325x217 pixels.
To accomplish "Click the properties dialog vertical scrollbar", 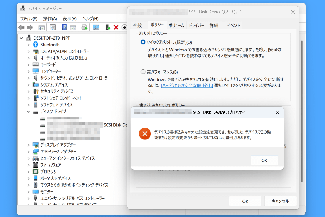I will (302, 111).
